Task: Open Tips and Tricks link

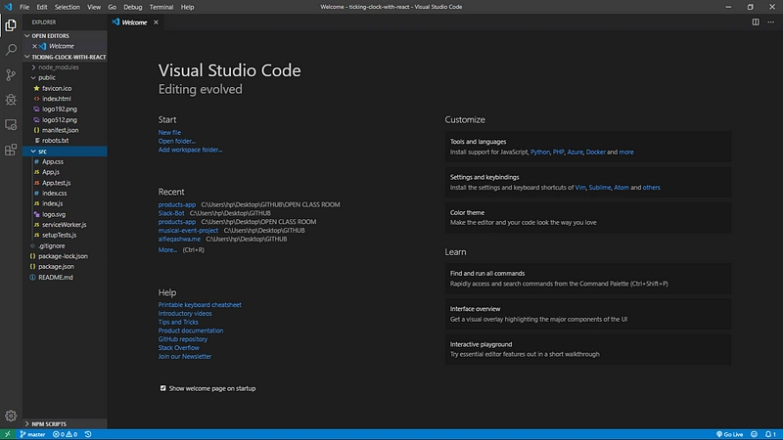Action: point(178,322)
